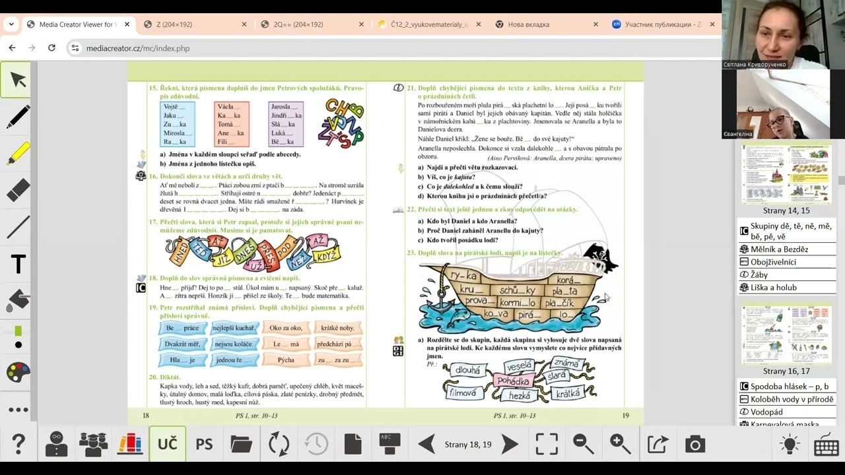
Task: Open Strany 16, 17 page thumbnail
Action: click(786, 334)
